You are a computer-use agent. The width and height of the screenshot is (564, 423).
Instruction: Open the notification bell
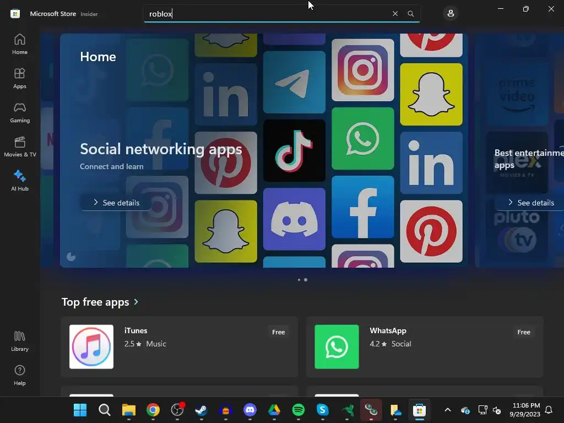[549, 410]
